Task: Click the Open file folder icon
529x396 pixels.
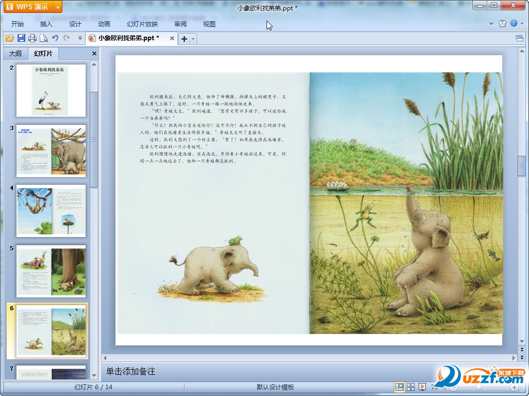Action: [x=10, y=38]
